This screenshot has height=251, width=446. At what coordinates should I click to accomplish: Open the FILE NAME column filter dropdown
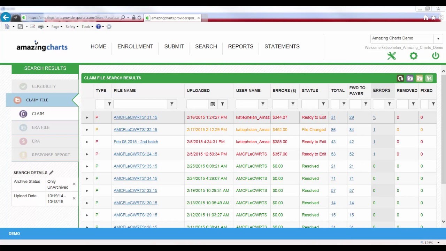[172, 104]
